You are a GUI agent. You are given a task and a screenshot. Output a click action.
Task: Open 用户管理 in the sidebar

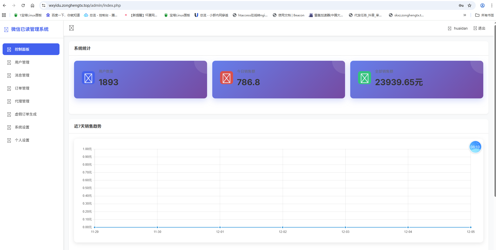[x=22, y=62]
